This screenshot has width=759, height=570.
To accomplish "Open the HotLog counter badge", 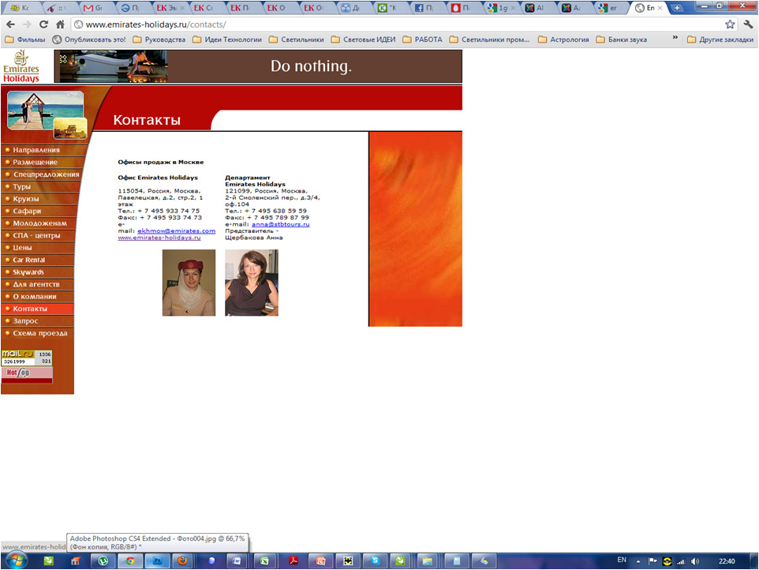I will point(27,374).
